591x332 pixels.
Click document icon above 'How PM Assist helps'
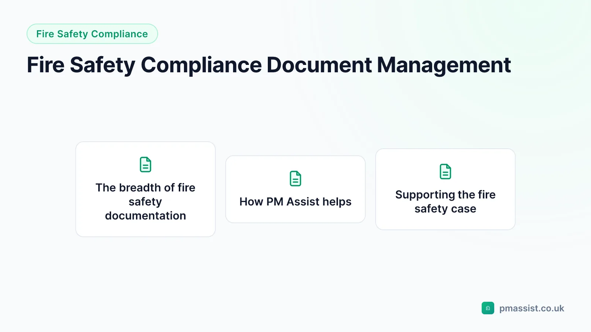(295, 179)
